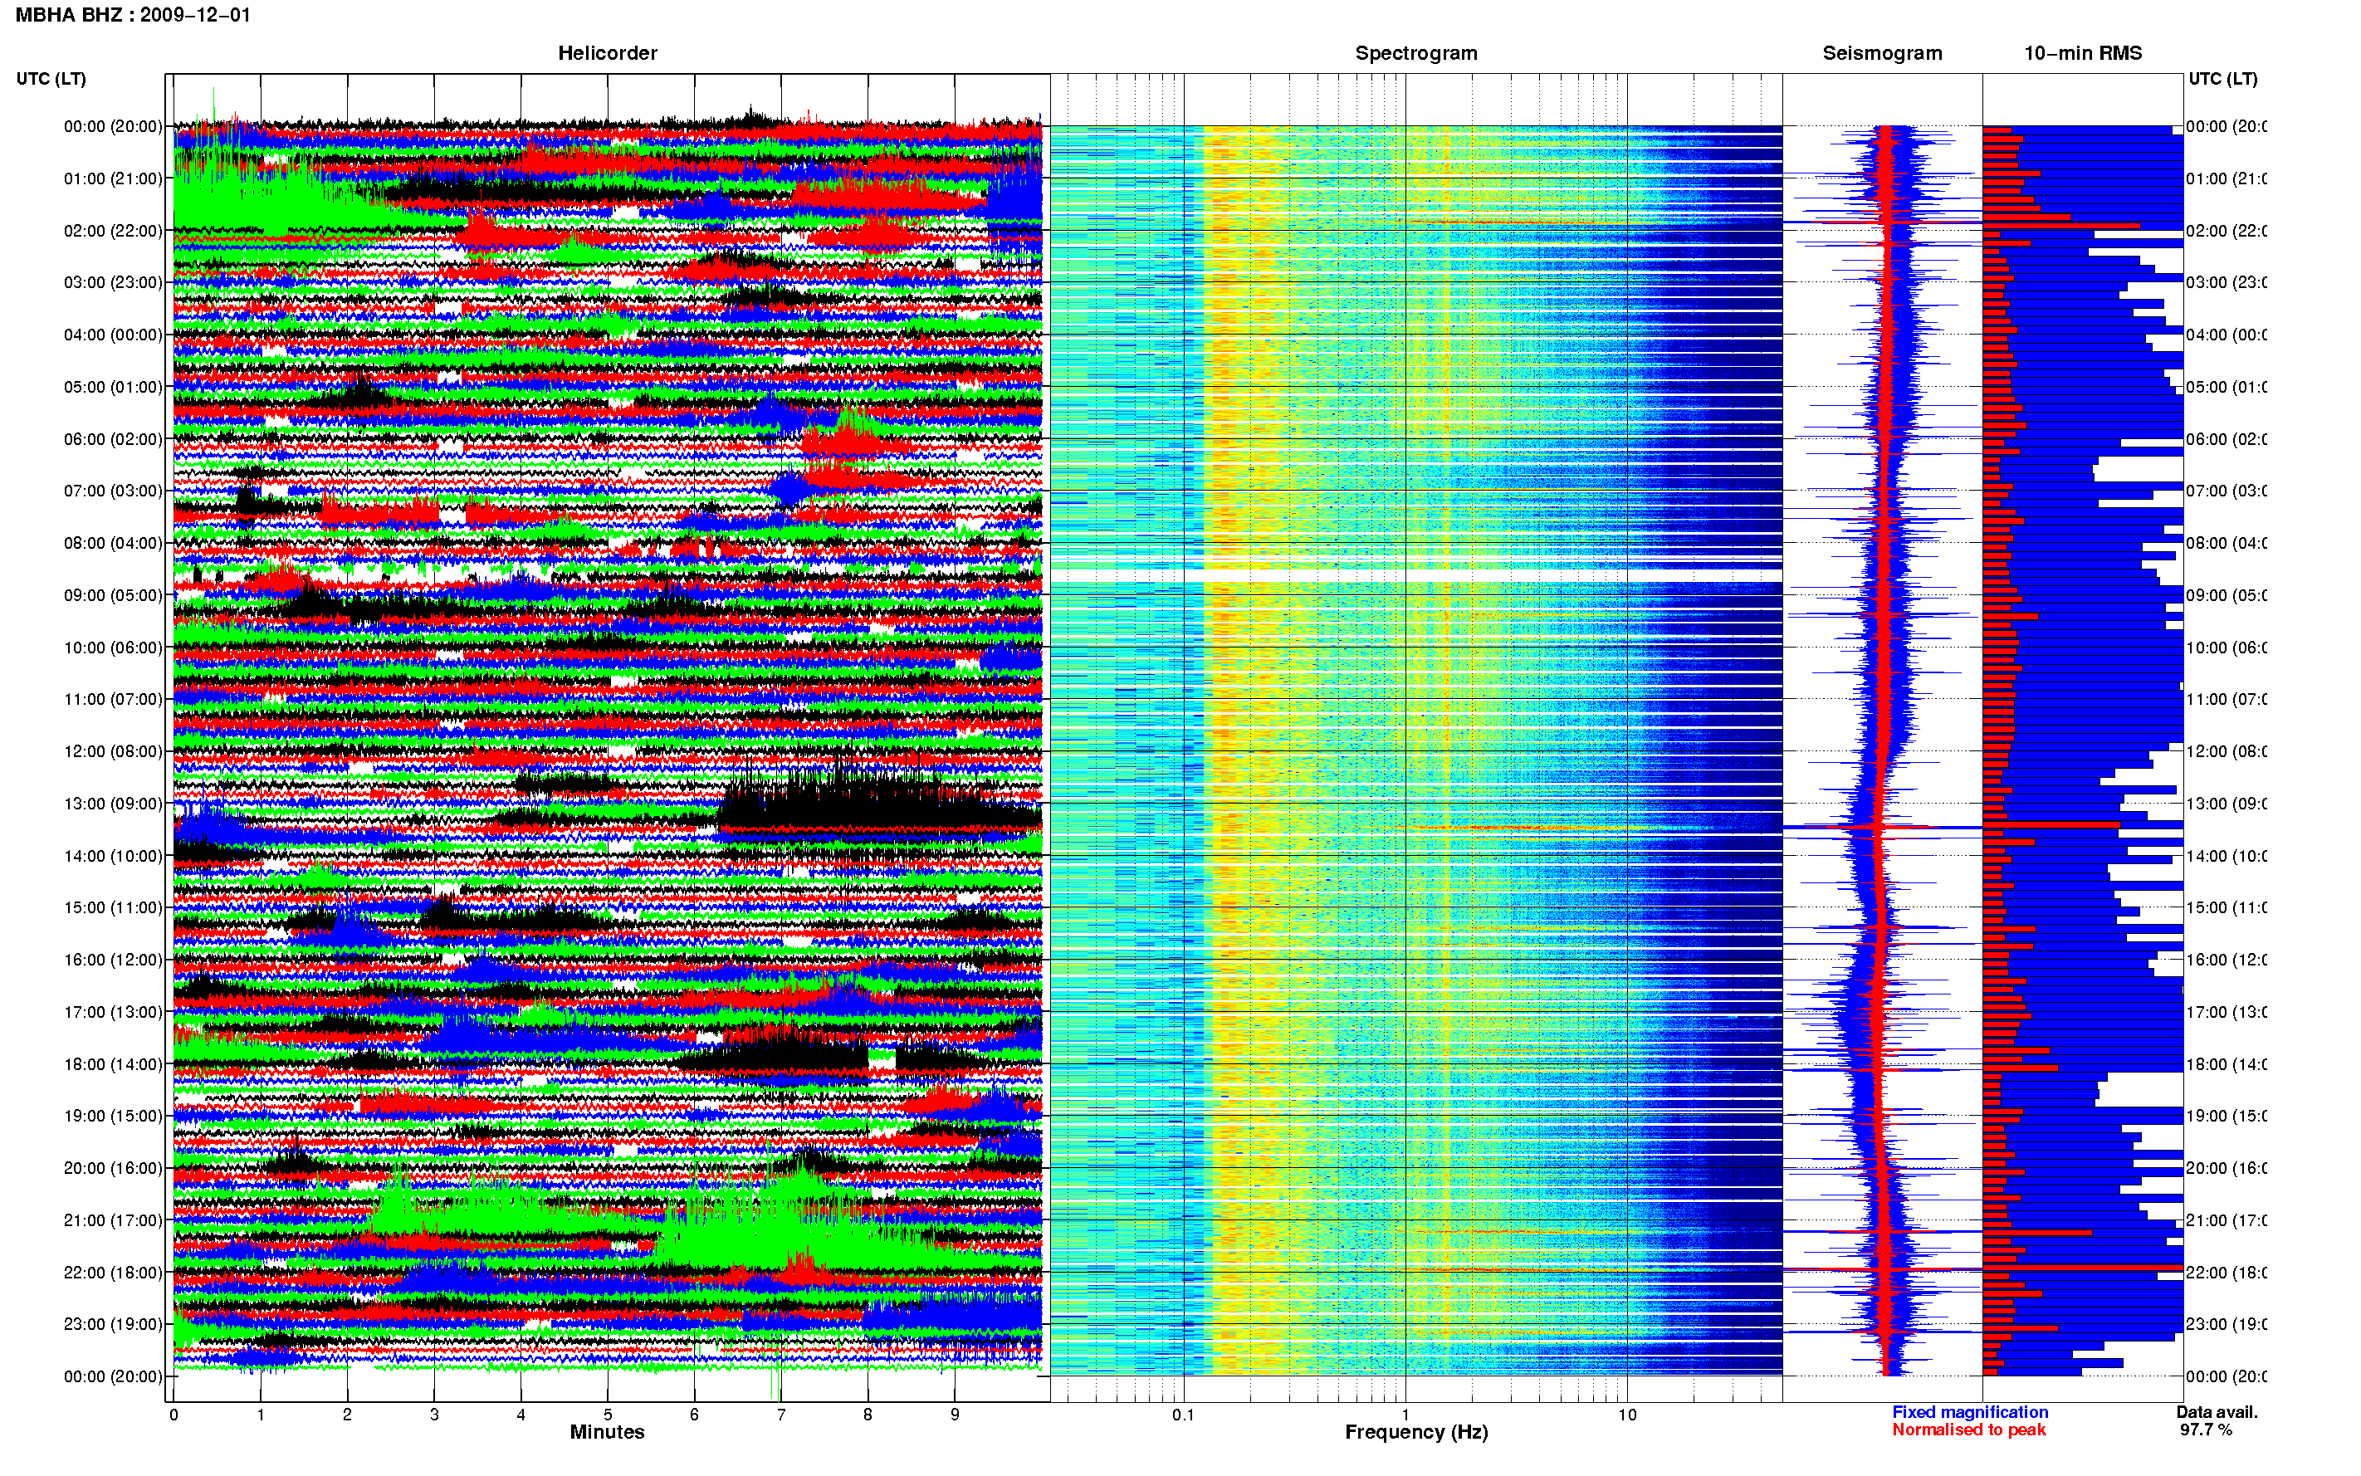Screen dimensions: 2361x1476
Task: Click the 'MBHA BHZ : 2009-12-01' title
Action: point(133,15)
